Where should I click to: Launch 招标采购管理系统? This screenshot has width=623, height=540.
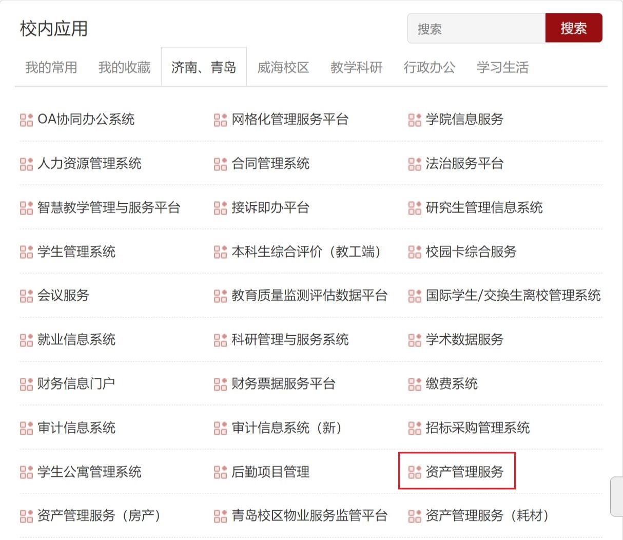coord(478,428)
